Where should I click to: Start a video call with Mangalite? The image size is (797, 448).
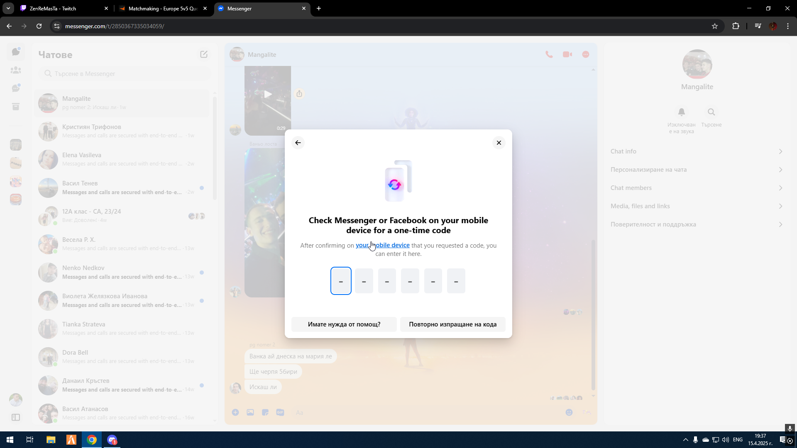(567, 54)
